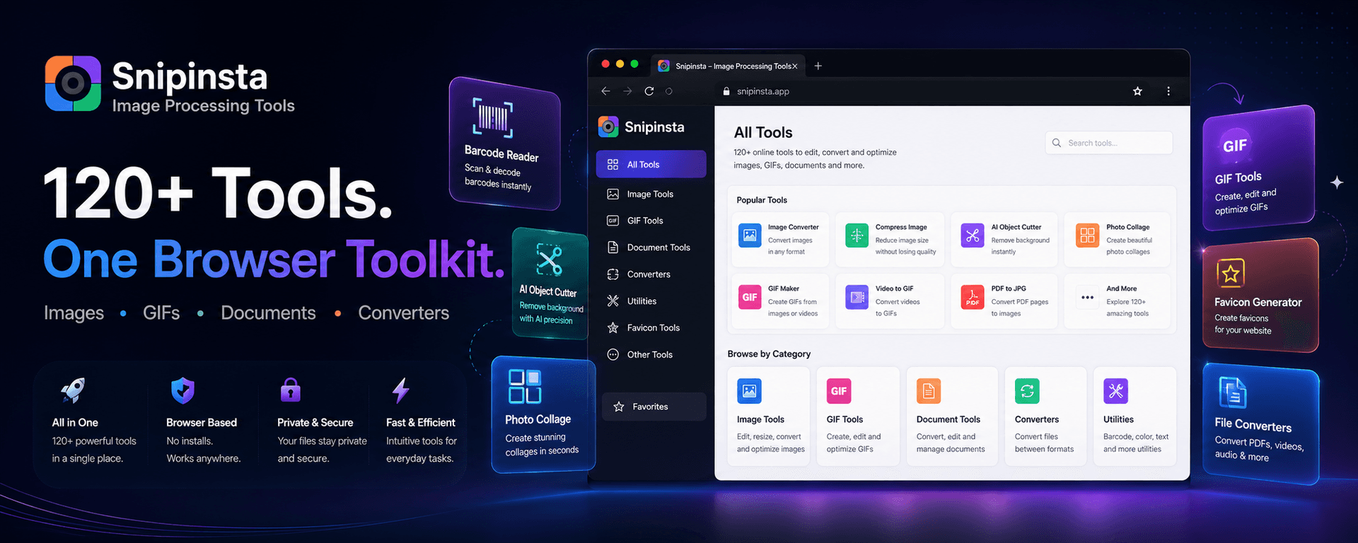Viewport: 1358px width, 543px height.
Task: Click the browser forward arrow
Action: [x=627, y=91]
